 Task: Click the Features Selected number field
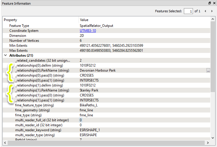click(188, 11)
